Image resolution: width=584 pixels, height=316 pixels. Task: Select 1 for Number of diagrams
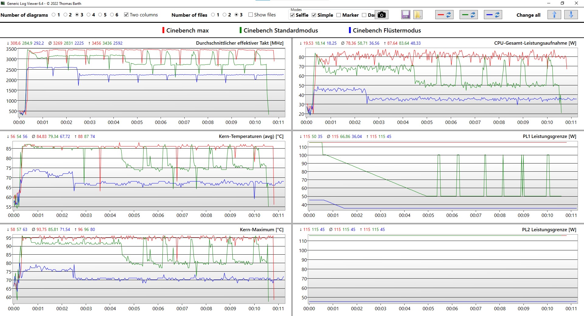[54, 15]
